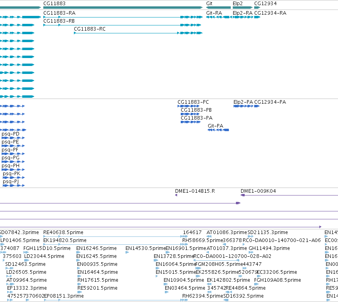Click the CG12934 gene label
Screen dimensions: 338x302
tap(265, 4)
